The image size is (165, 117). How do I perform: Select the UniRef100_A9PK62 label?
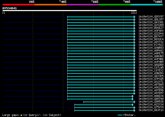(x=151, y=51)
